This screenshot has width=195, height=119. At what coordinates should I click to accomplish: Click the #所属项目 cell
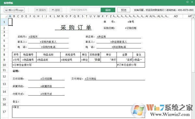[x=46, y=86]
